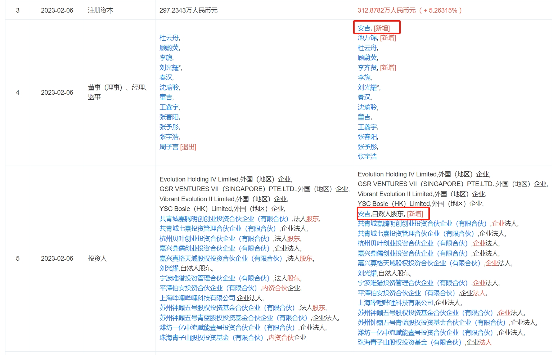Open newly added director 池万锦
This screenshot has height=355, width=553.
pyautogui.click(x=367, y=38)
